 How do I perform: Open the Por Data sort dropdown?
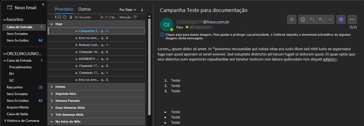(128, 9)
